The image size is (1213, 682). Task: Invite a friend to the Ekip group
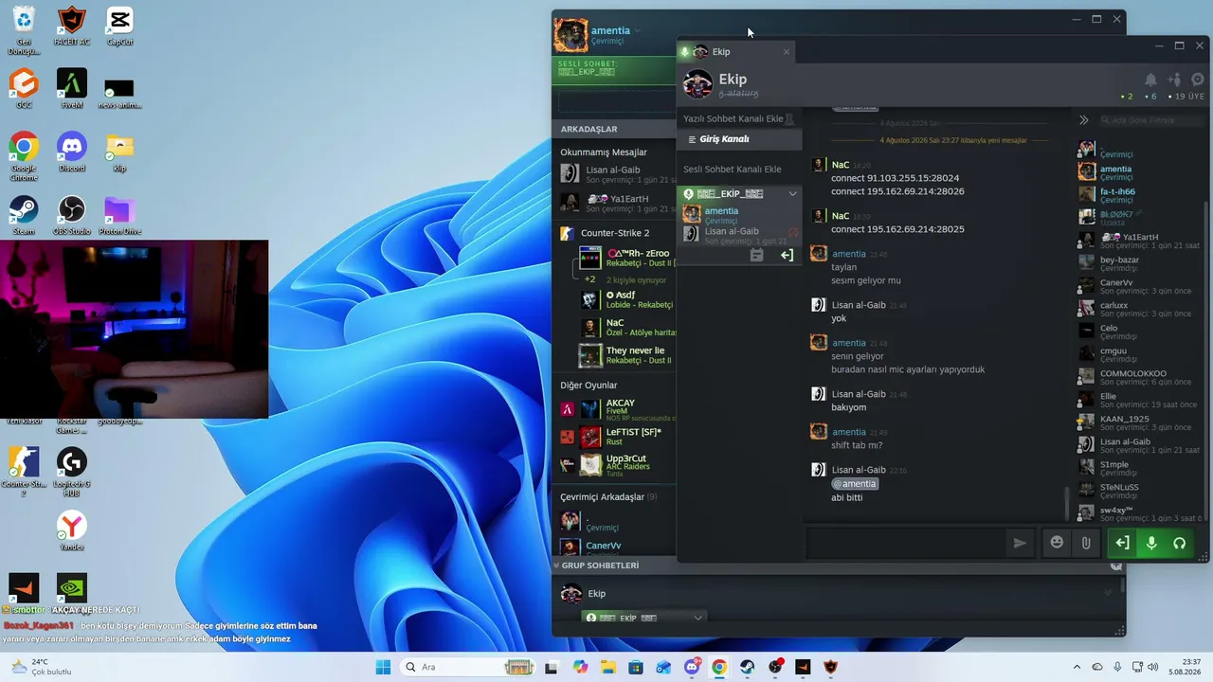point(1174,80)
